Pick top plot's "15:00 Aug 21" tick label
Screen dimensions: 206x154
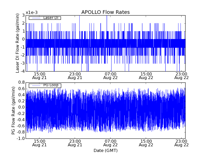pyautogui.click(x=39, y=75)
